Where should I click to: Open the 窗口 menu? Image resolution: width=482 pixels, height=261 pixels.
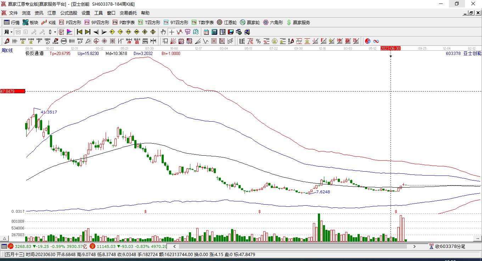111,13
